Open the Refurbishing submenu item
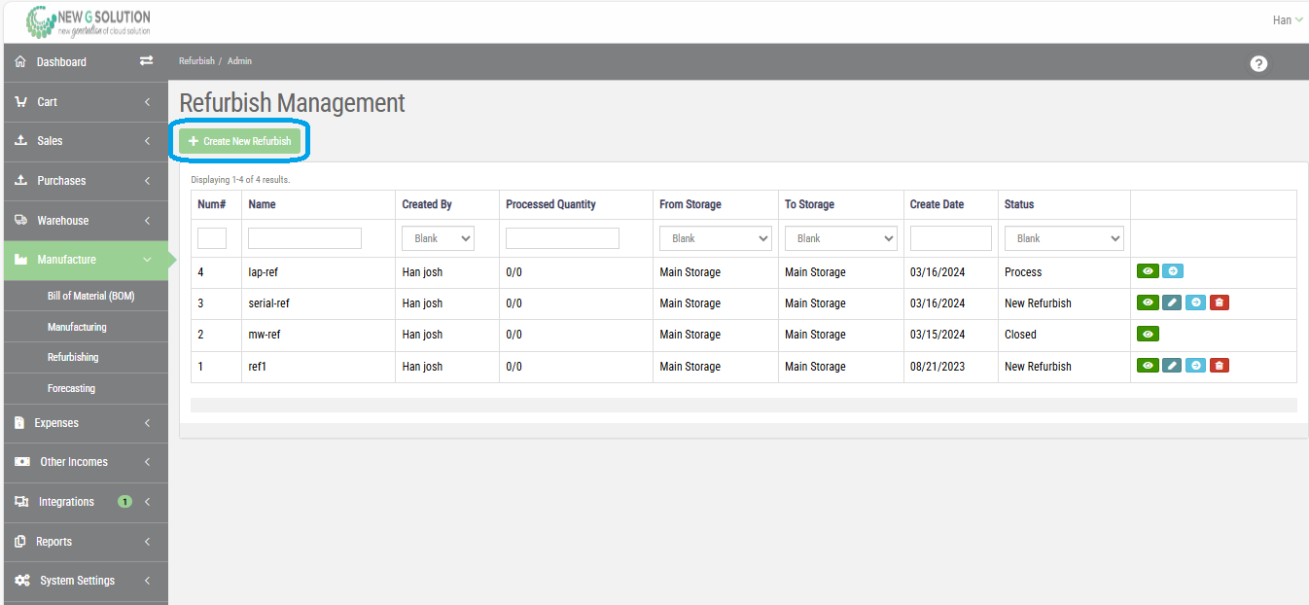Screen dimensions: 1309x605 coord(73,357)
